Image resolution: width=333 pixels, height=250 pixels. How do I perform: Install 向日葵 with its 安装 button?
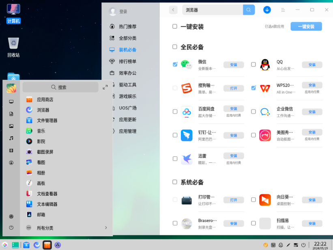tap(312, 200)
